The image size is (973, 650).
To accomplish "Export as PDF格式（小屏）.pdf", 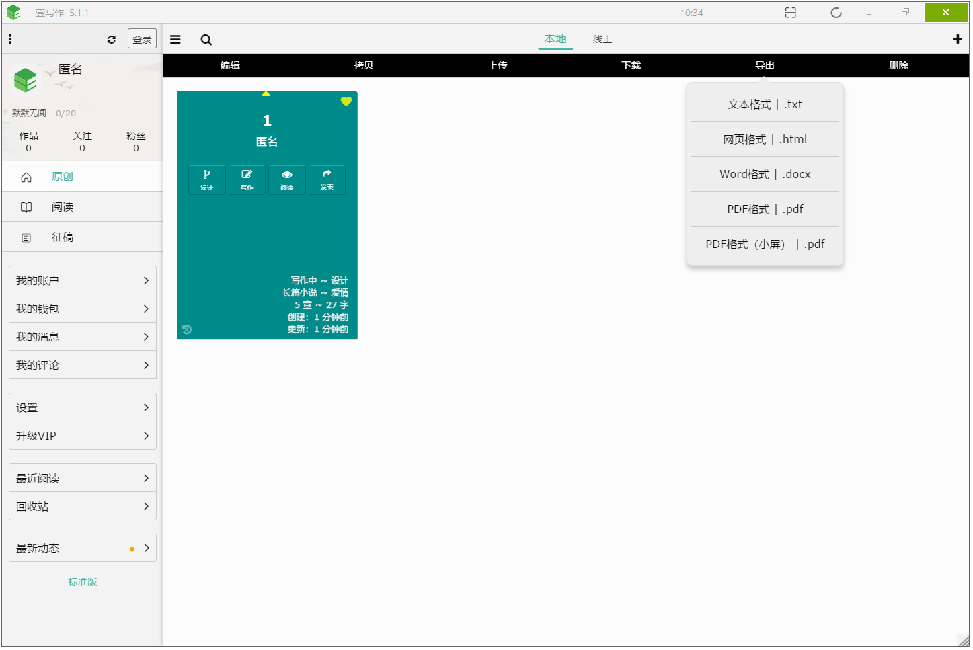I will click(765, 244).
